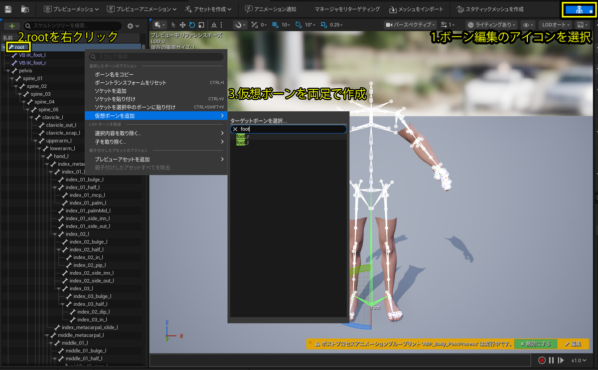Click the 無効にする green button
598x370 pixels.
[536, 344]
